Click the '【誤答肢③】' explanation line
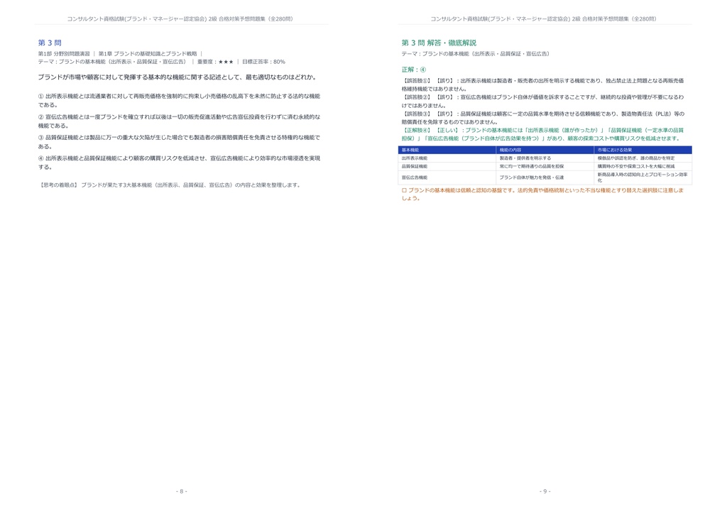This screenshot has height=514, width=727. click(x=542, y=118)
